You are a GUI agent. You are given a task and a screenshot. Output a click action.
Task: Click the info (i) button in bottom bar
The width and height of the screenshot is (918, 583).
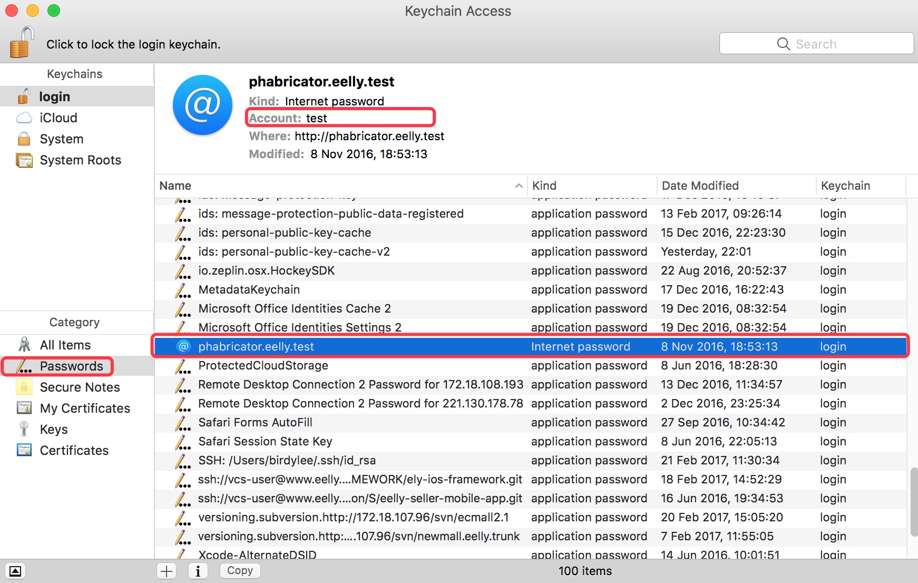click(198, 571)
